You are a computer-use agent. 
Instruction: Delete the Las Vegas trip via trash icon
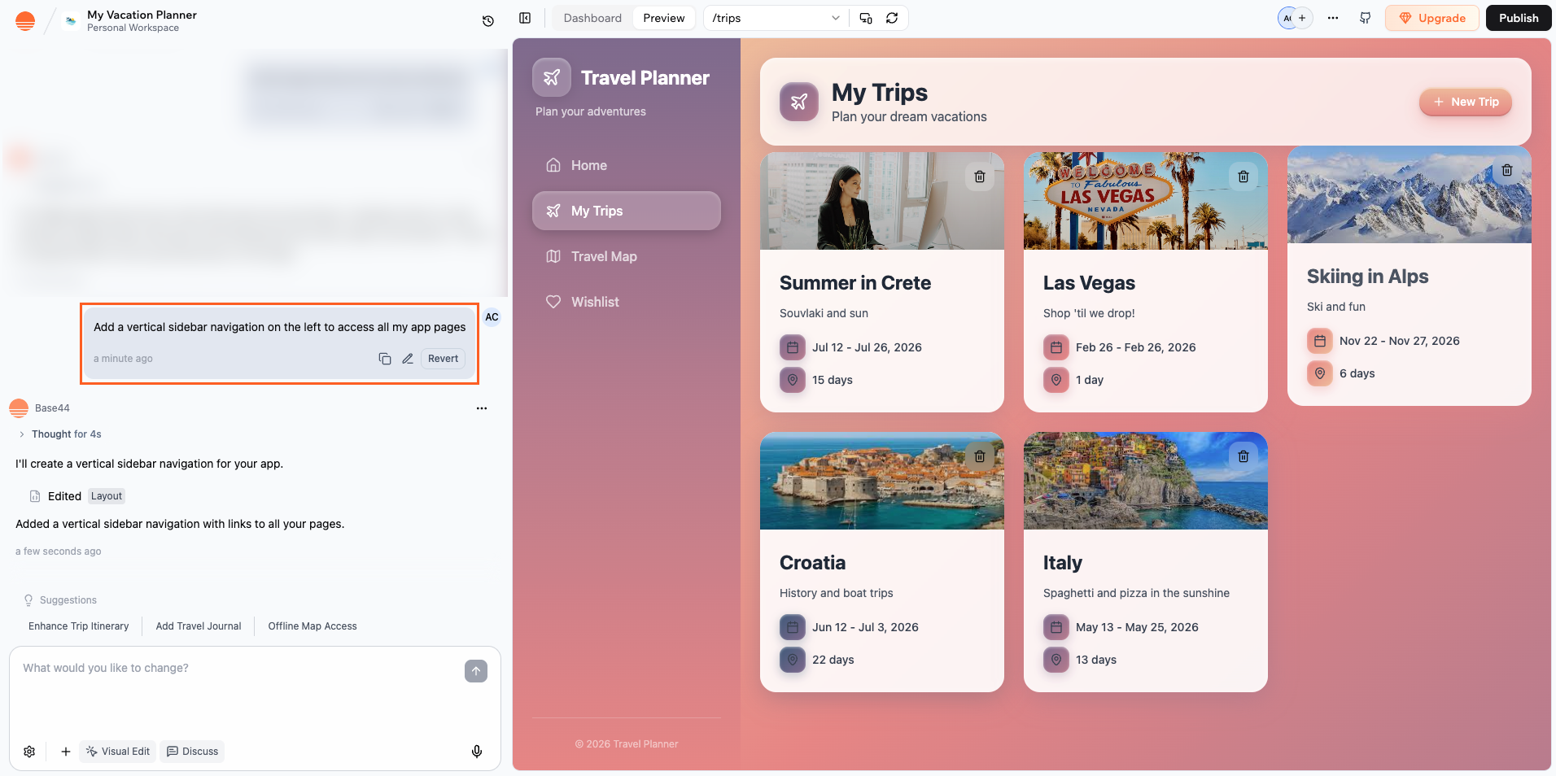coord(1243,176)
